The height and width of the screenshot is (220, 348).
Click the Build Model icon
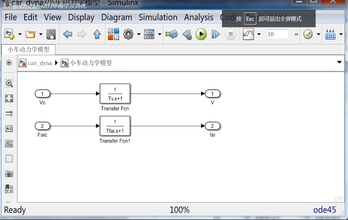[x=330, y=34]
